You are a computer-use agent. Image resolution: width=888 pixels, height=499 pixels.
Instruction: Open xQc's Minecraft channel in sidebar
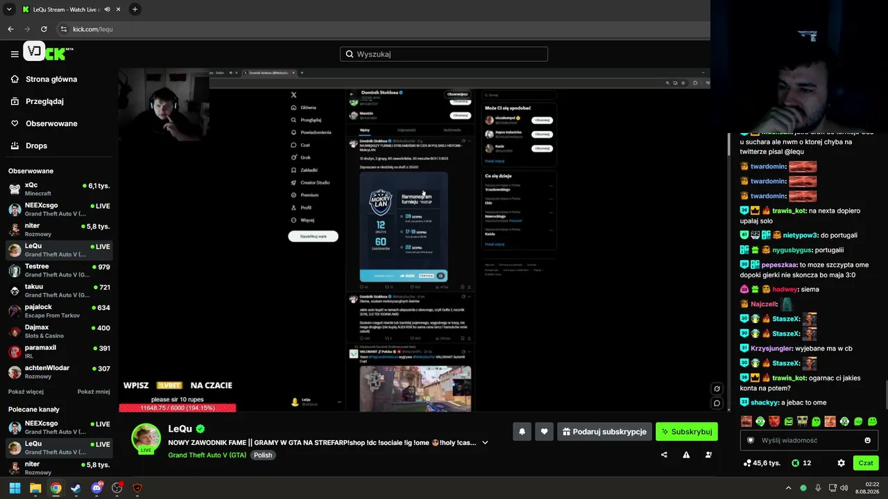(x=59, y=189)
